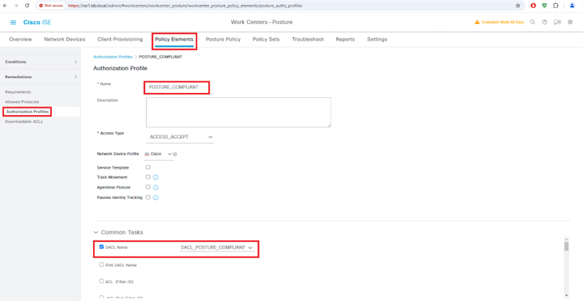Image resolution: width=583 pixels, height=301 pixels.
Task: Click the info icon beside Passive Identity Tracking
Action: (x=156, y=198)
